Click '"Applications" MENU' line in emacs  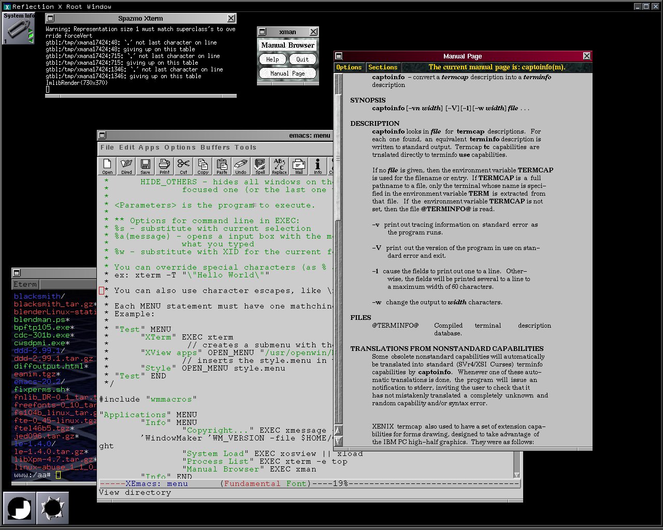pos(148,415)
